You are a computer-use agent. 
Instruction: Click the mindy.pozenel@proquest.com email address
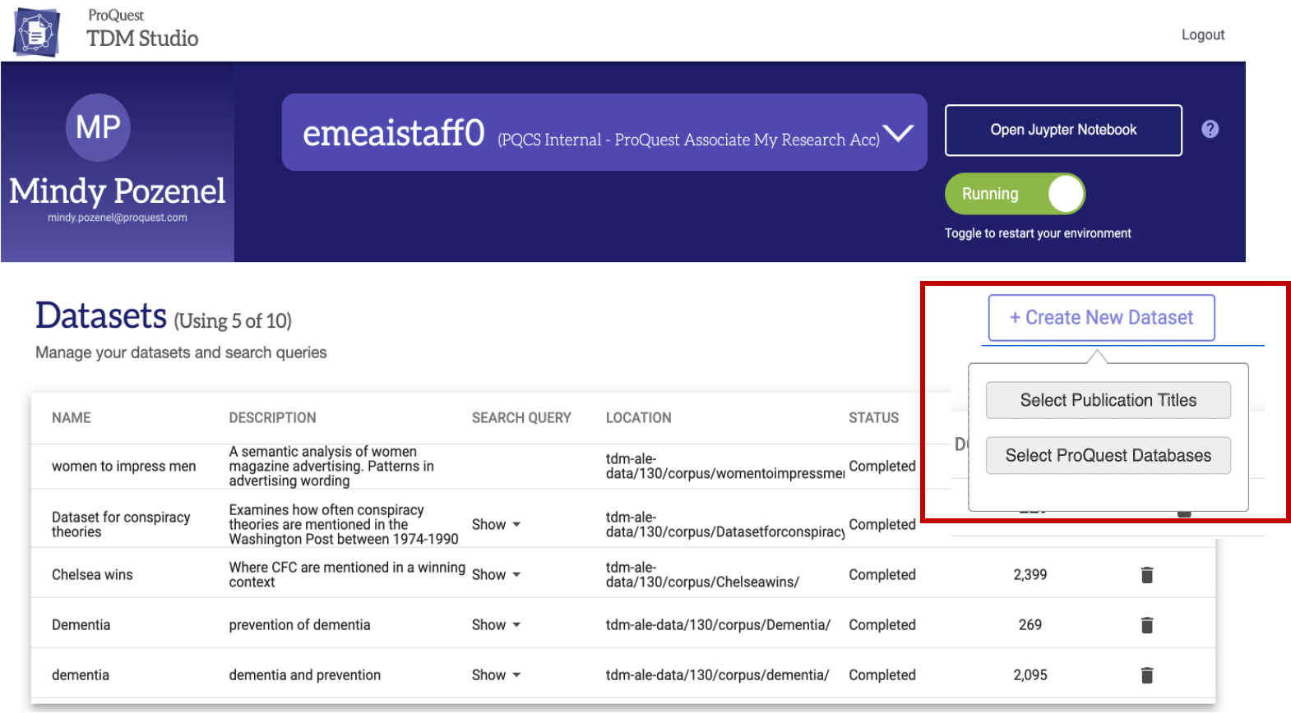click(118, 218)
